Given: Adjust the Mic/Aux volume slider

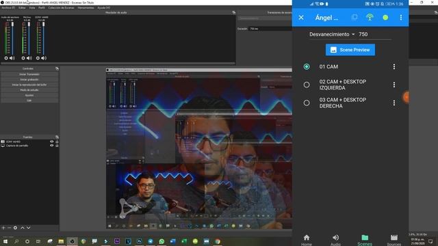Looking at the screenshot, I should point(29,38).
